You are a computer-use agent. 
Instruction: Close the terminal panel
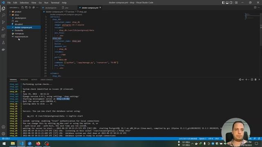259,80
